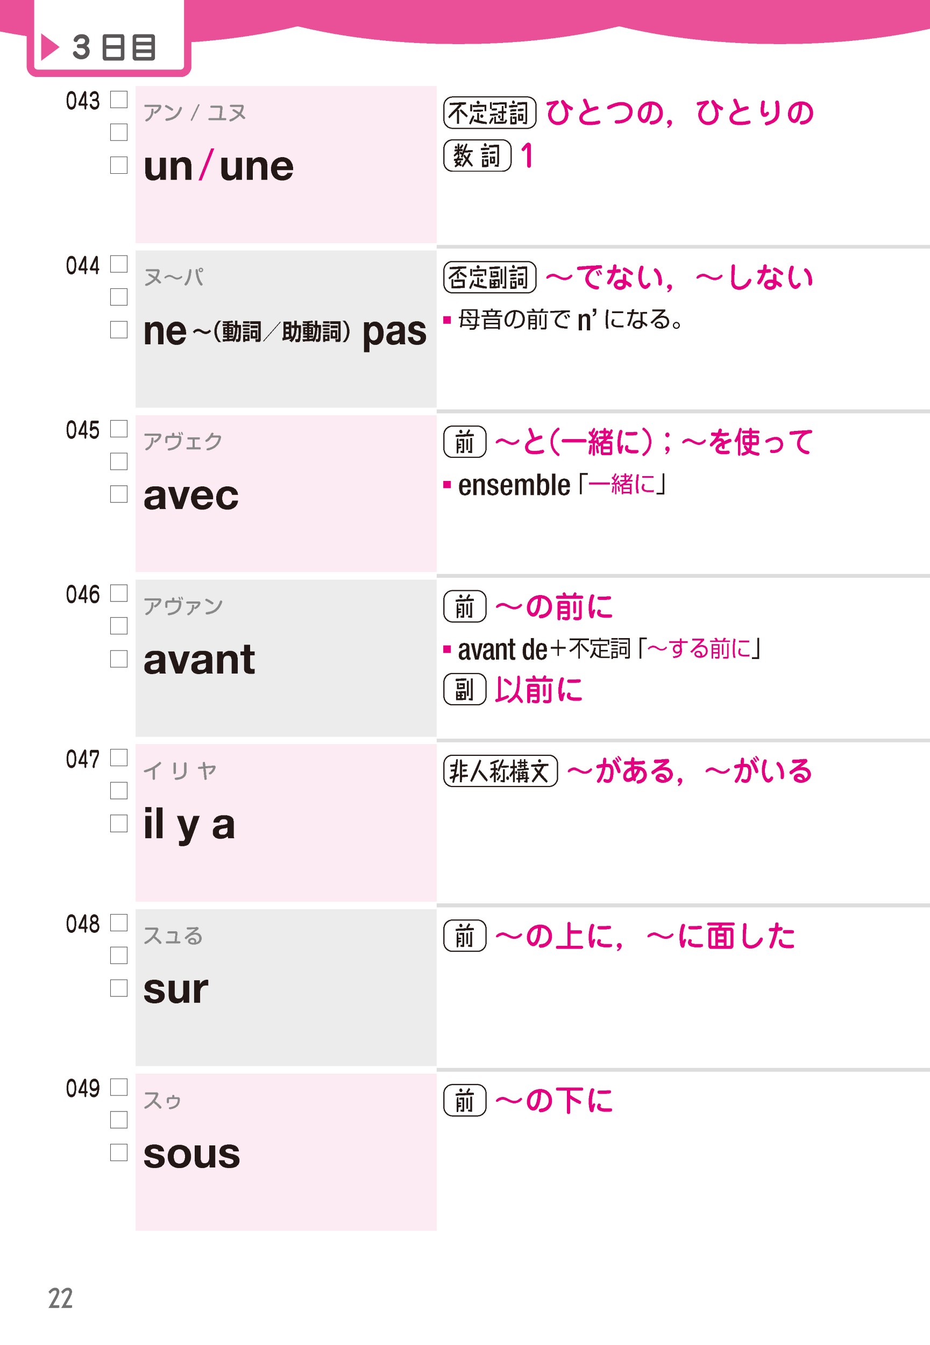This screenshot has height=1345, width=930.
Task: Check the first checkbox for entry 043
Action: pyautogui.click(x=119, y=100)
